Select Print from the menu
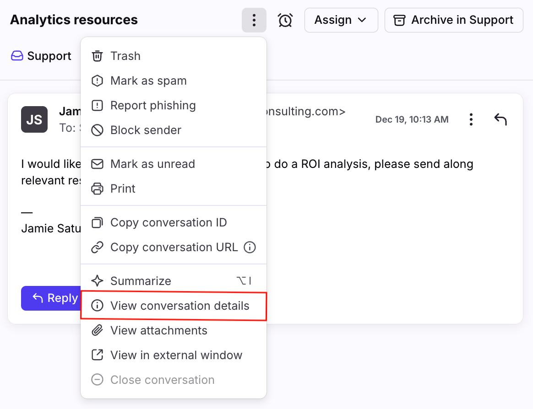 [x=123, y=189]
